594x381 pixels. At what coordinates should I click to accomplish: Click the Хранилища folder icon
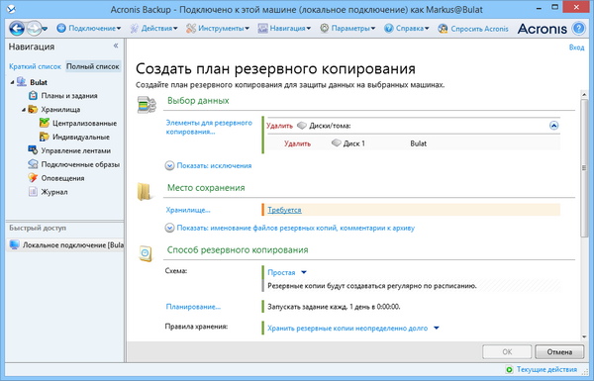(33, 110)
